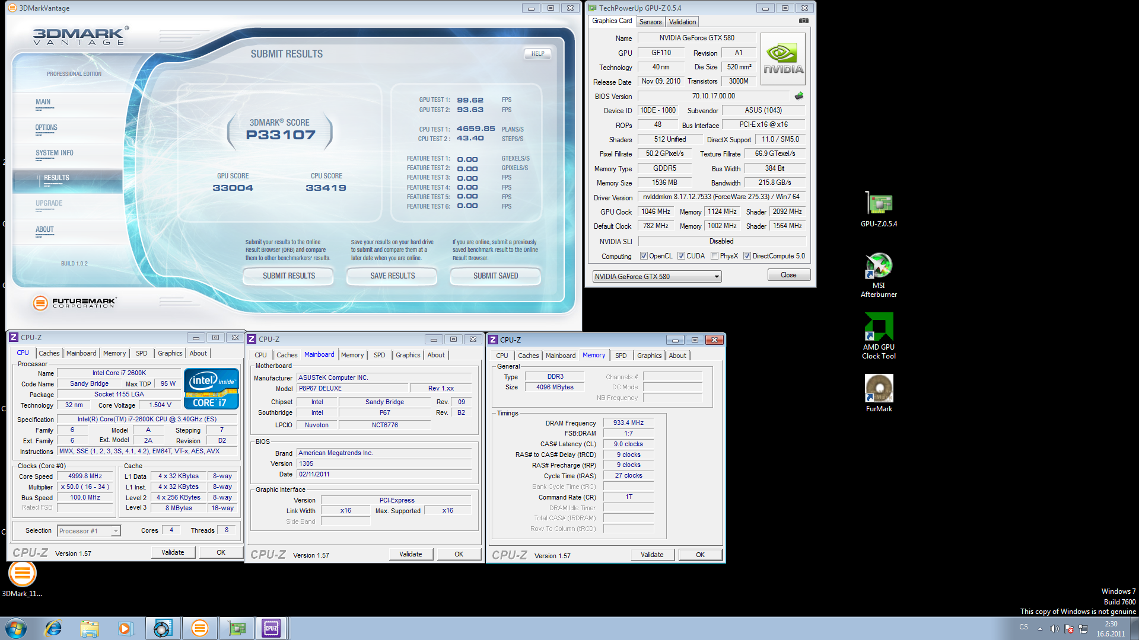Switch to Sensors tab in GPU-Z
This screenshot has width=1139, height=640.
pyautogui.click(x=650, y=22)
